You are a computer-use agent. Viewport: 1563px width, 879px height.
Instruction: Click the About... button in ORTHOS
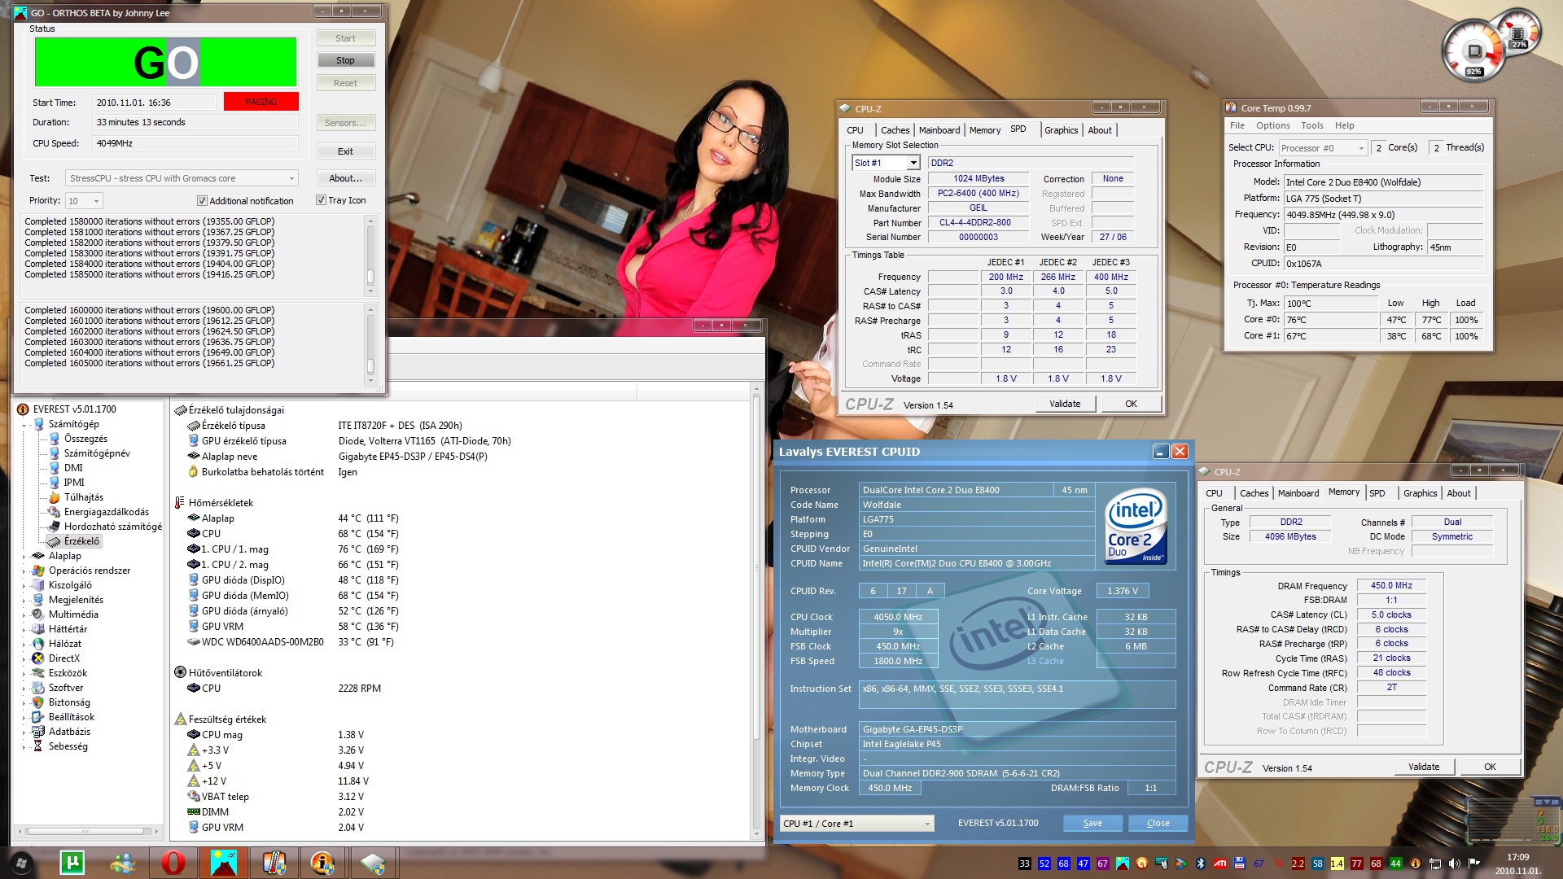click(x=345, y=178)
